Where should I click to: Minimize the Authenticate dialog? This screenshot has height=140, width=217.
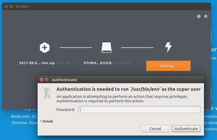46,80
